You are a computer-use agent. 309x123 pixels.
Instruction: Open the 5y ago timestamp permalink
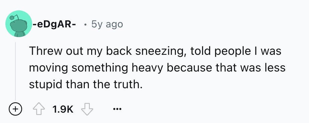107,24
